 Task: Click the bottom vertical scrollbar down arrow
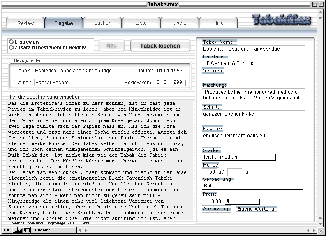click(x=320, y=224)
